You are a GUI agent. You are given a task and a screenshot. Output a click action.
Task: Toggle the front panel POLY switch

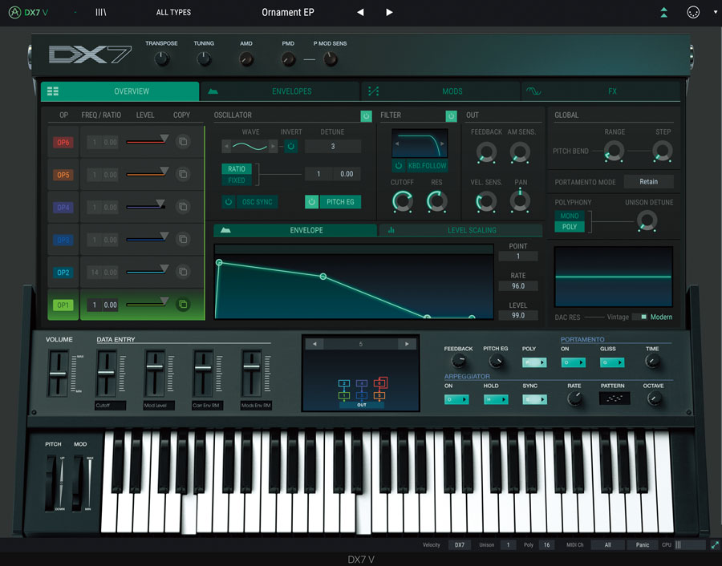click(534, 362)
